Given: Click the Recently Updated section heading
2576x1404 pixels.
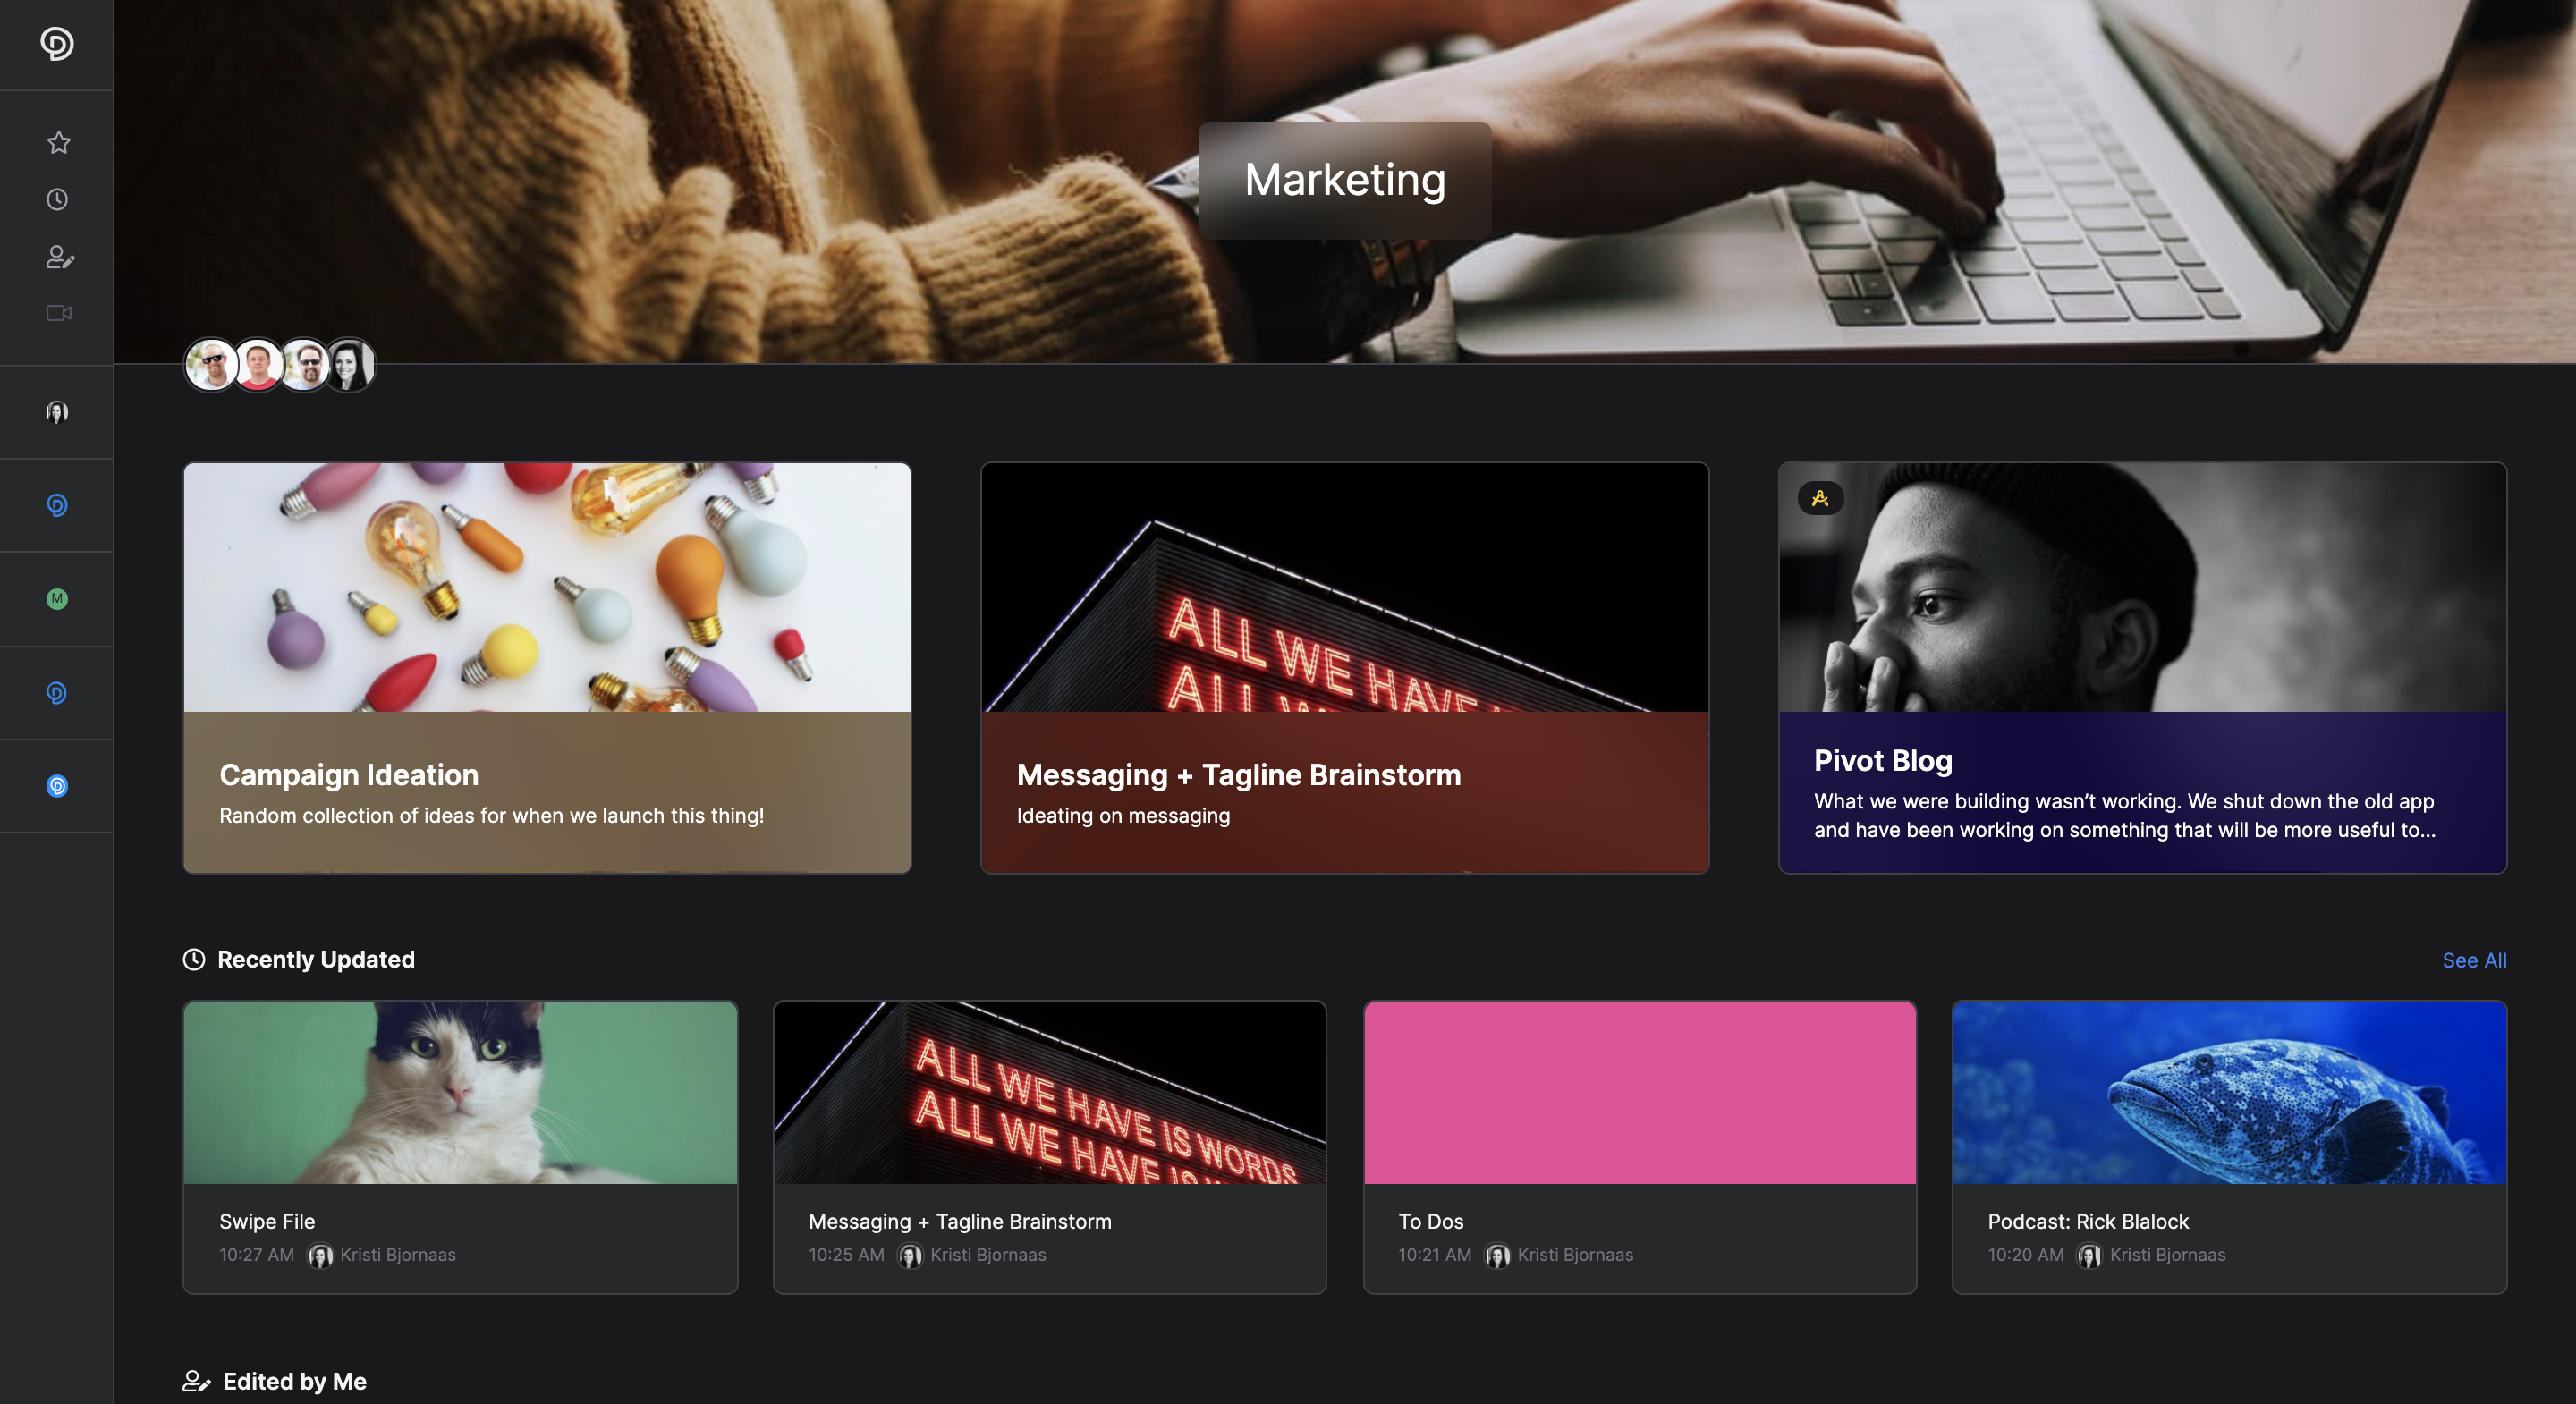Looking at the screenshot, I should [315, 960].
